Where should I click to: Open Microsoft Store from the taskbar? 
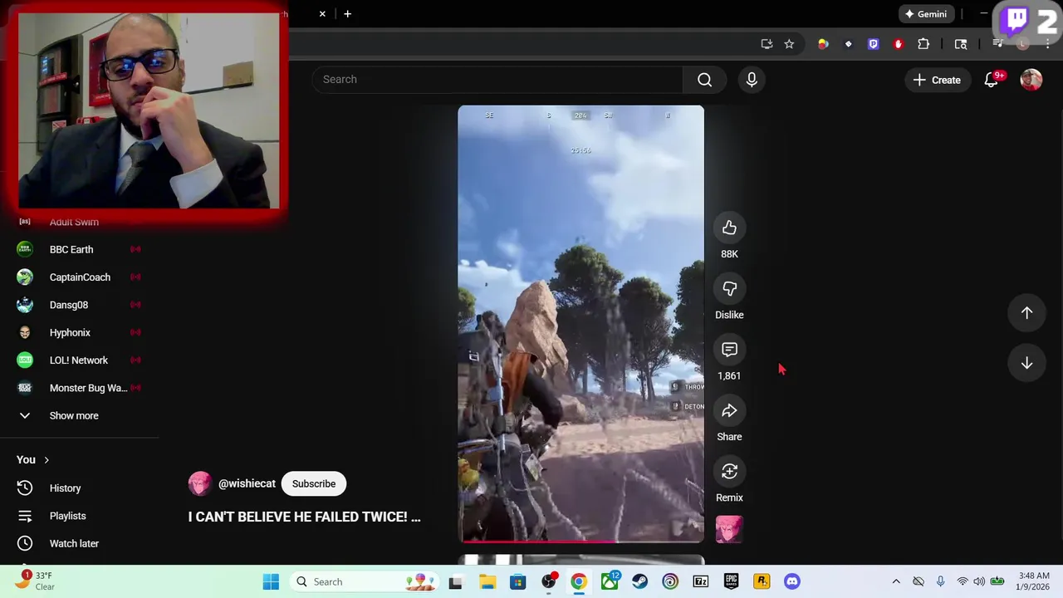pos(517,582)
